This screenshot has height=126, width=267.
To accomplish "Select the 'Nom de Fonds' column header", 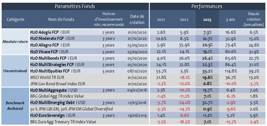I will point(61,19).
